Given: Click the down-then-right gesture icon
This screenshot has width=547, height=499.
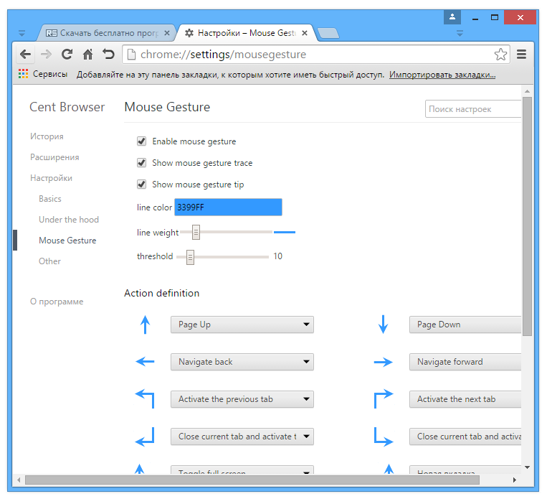Looking at the screenshot, I should pos(384,437).
